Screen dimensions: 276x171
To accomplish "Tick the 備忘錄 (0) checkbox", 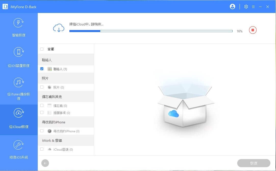I will click(42, 105).
